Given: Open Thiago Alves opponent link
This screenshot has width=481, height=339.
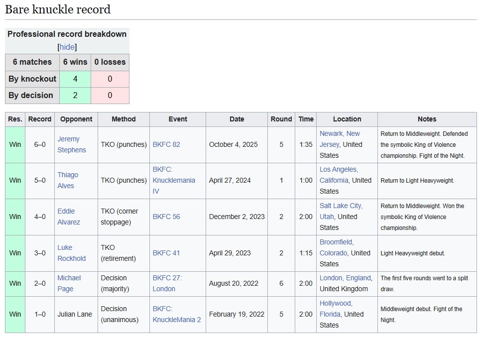Looking at the screenshot, I should tap(68, 180).
